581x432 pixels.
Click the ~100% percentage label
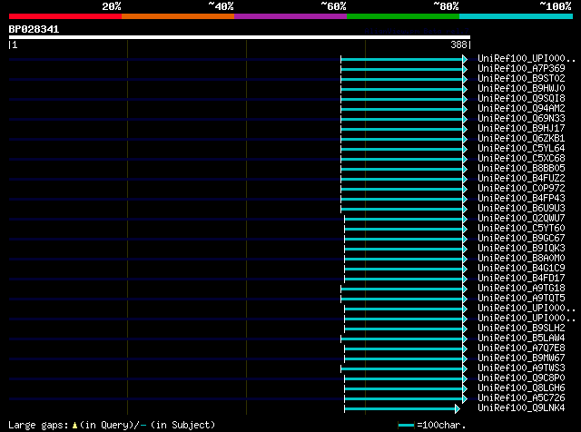556,6
